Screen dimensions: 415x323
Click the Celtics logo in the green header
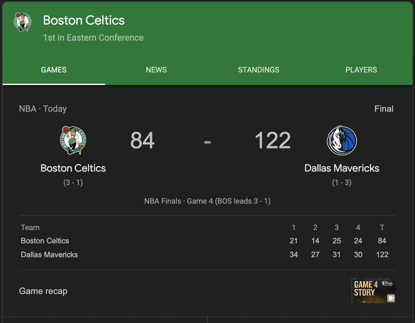[x=23, y=22]
